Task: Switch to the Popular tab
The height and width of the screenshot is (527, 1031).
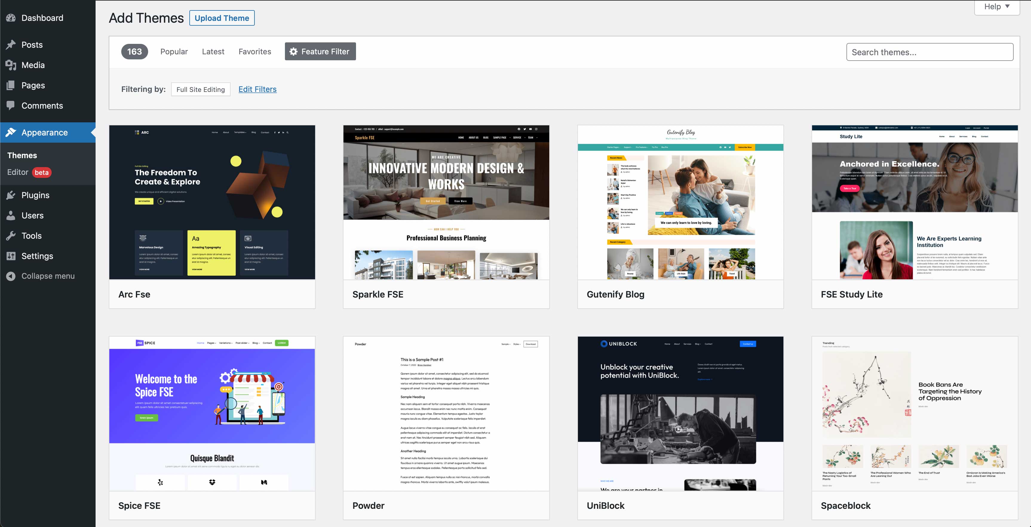Action: tap(174, 52)
